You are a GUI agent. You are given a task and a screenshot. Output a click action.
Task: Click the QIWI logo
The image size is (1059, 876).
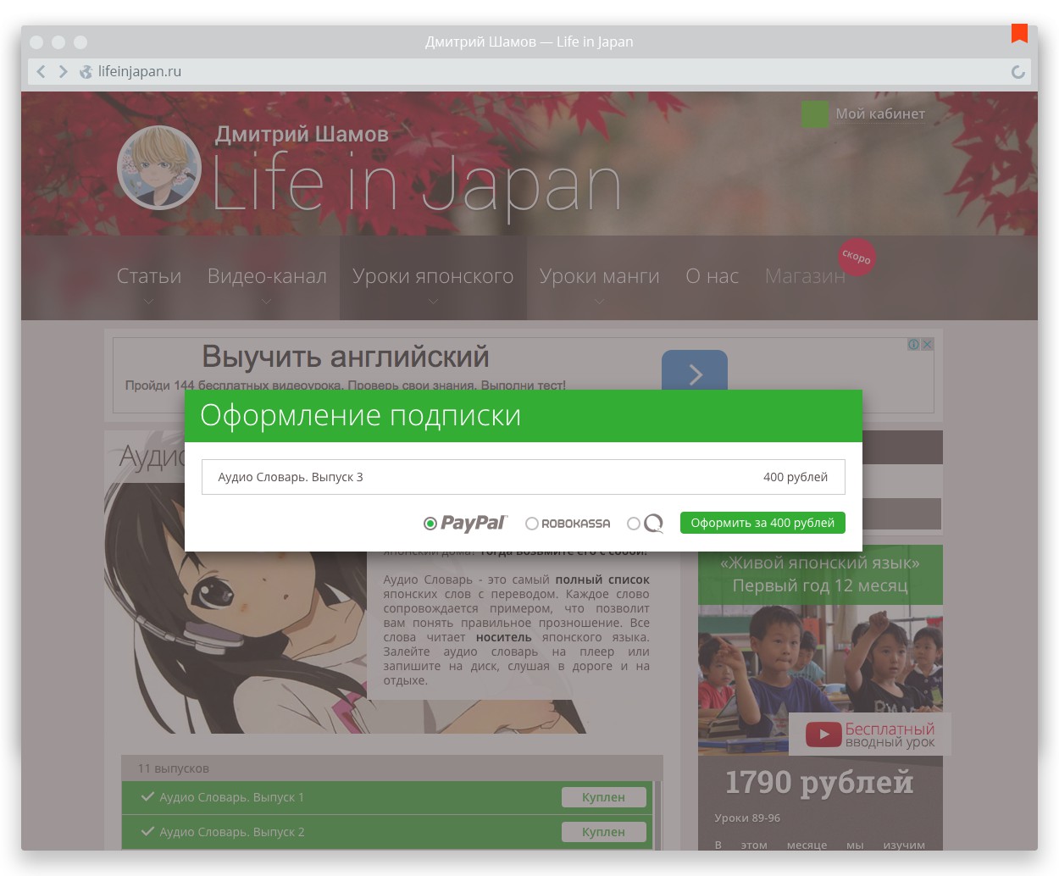pyautogui.click(x=653, y=524)
